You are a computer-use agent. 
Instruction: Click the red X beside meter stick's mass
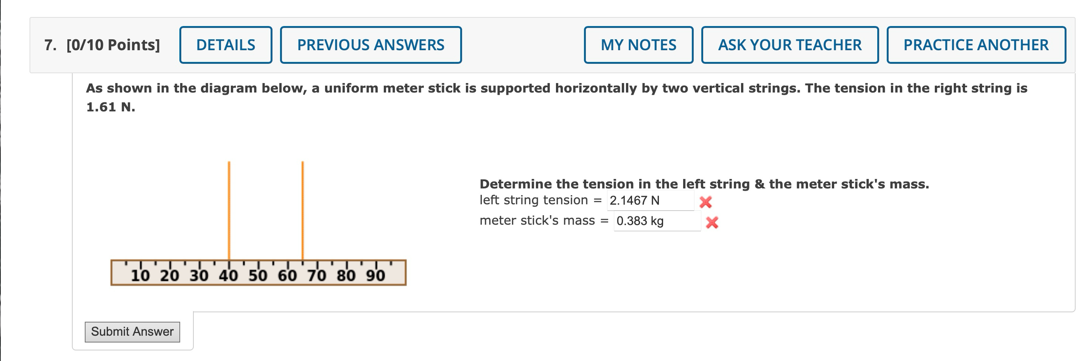714,223
